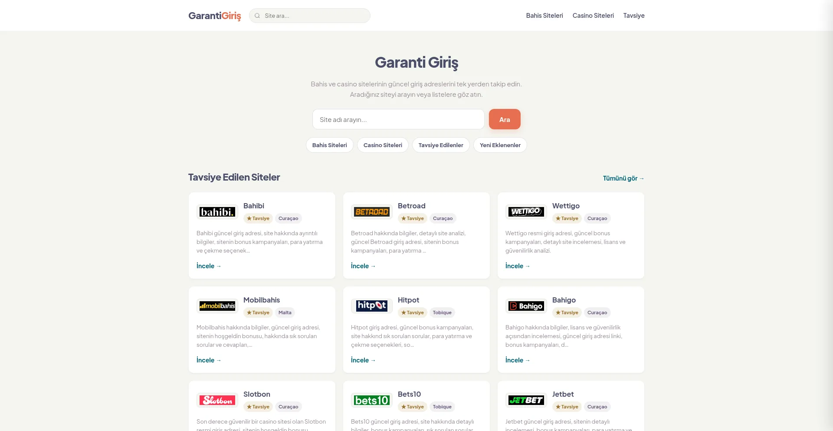The image size is (833, 431).
Task: Select the Wettigo logo image
Action: (x=526, y=212)
